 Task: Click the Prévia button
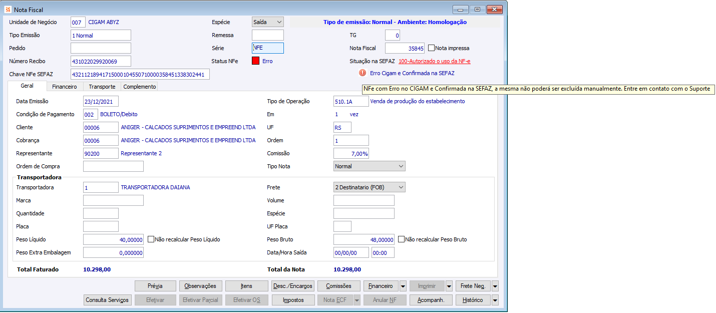pos(155,286)
